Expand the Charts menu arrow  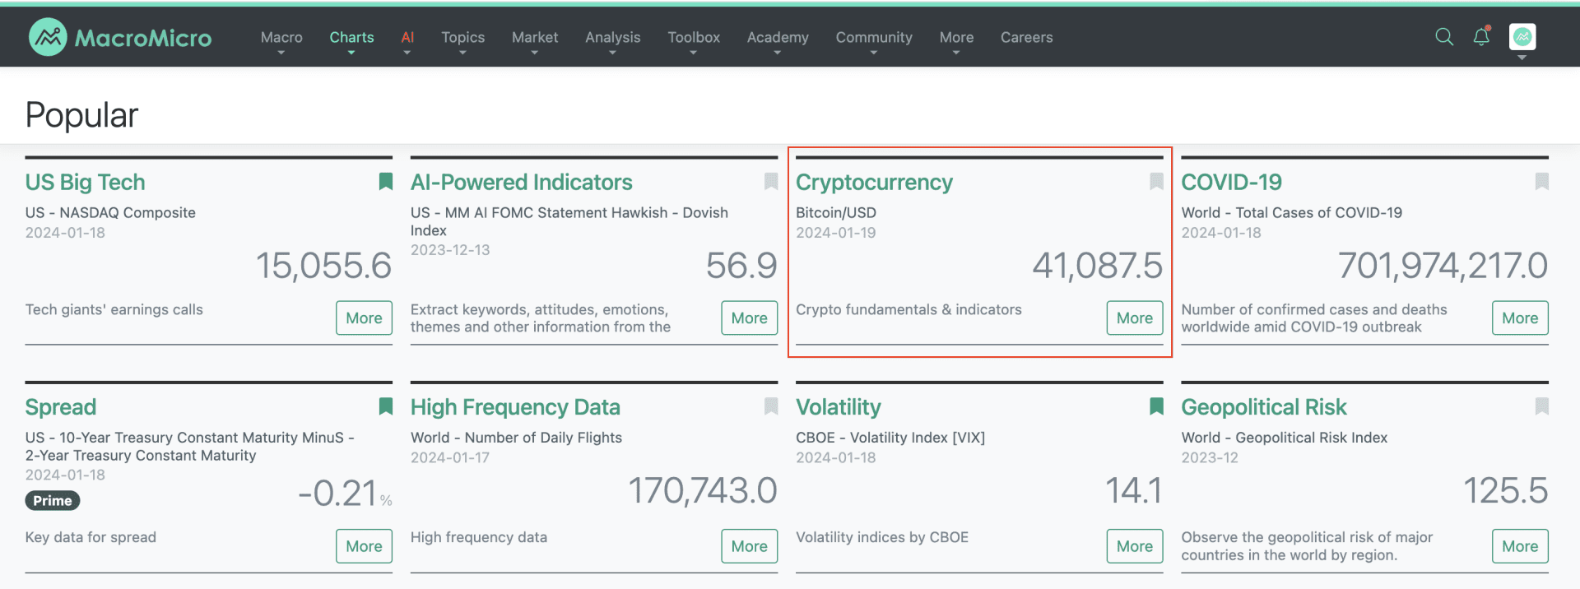point(351,53)
